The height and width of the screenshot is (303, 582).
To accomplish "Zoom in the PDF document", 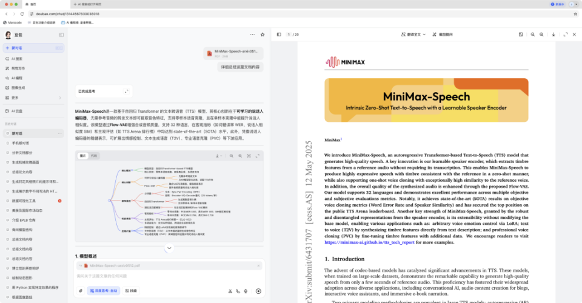I will (x=541, y=35).
